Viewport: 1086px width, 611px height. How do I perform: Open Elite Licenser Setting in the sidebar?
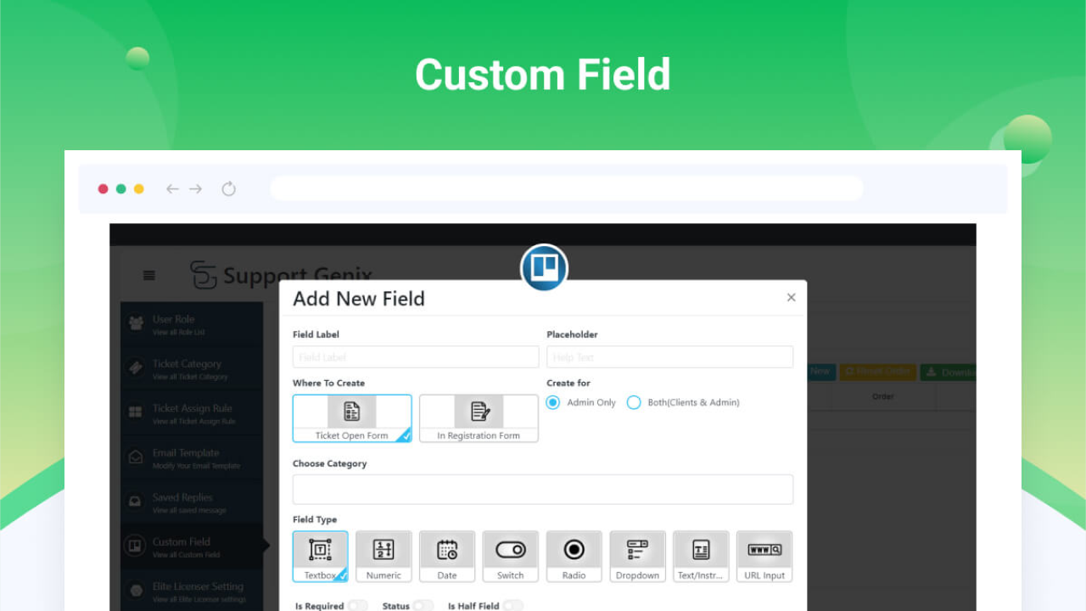191,591
